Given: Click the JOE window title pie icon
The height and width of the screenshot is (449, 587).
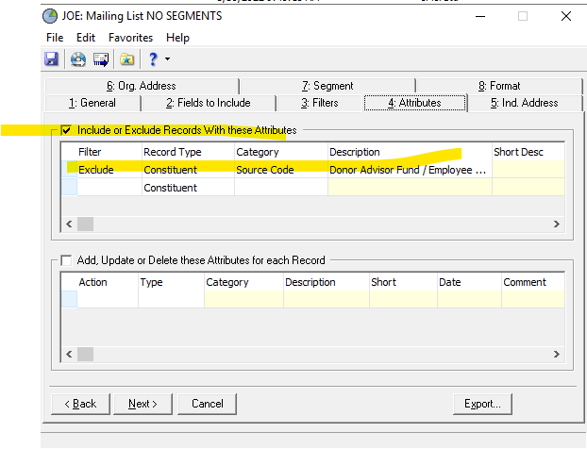Looking at the screenshot, I should 50,16.
